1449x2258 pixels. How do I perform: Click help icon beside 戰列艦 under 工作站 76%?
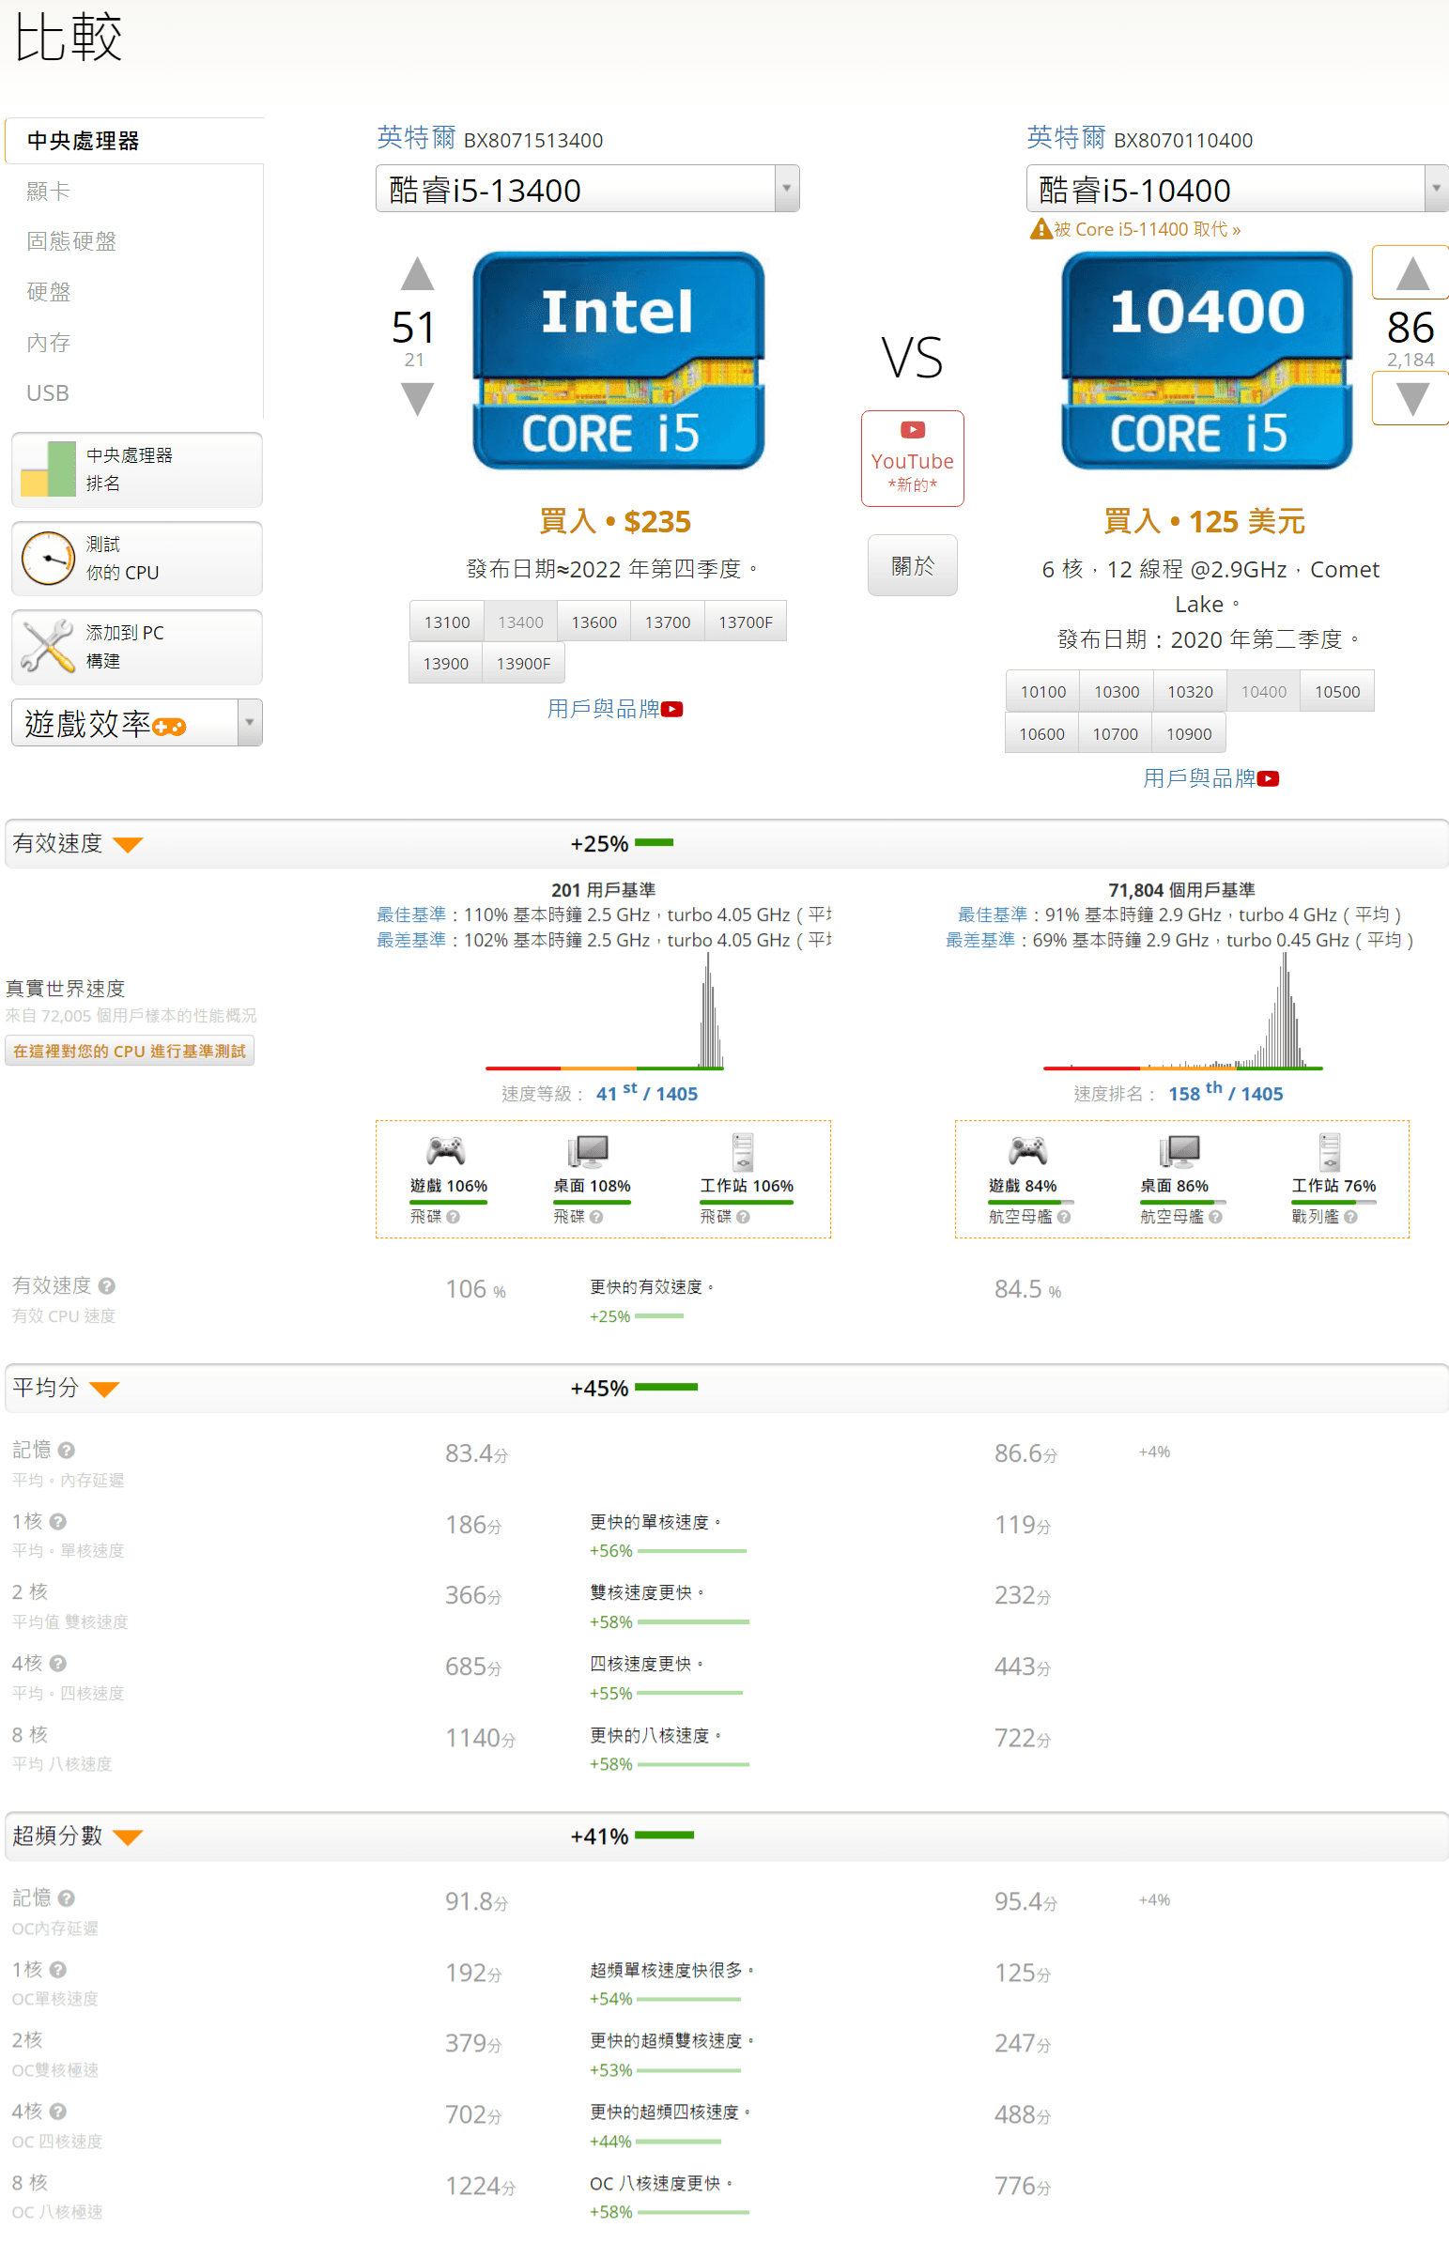(x=1351, y=1217)
